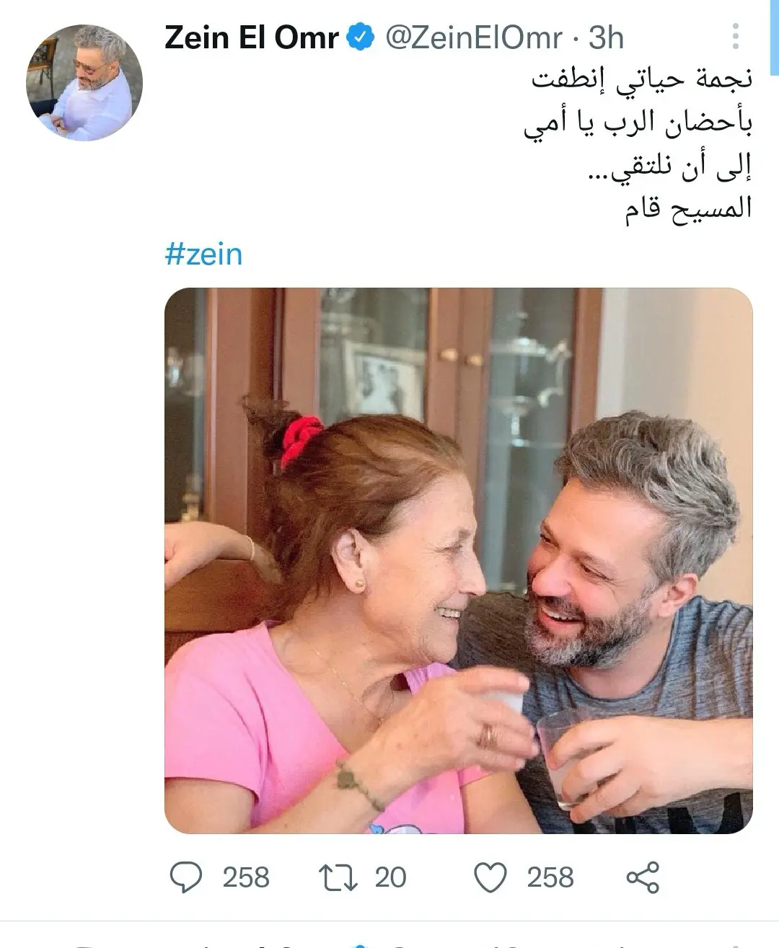Image resolution: width=779 pixels, height=948 pixels.
Task: Select the Arabic tweet text body
Action: coord(638,144)
